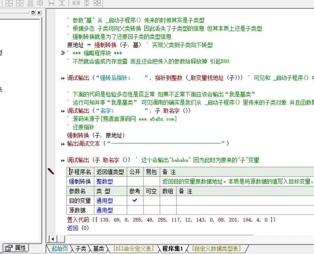314x254 pixels.
Task: Click the center vertically alignment icon
Action: click(18, 3)
